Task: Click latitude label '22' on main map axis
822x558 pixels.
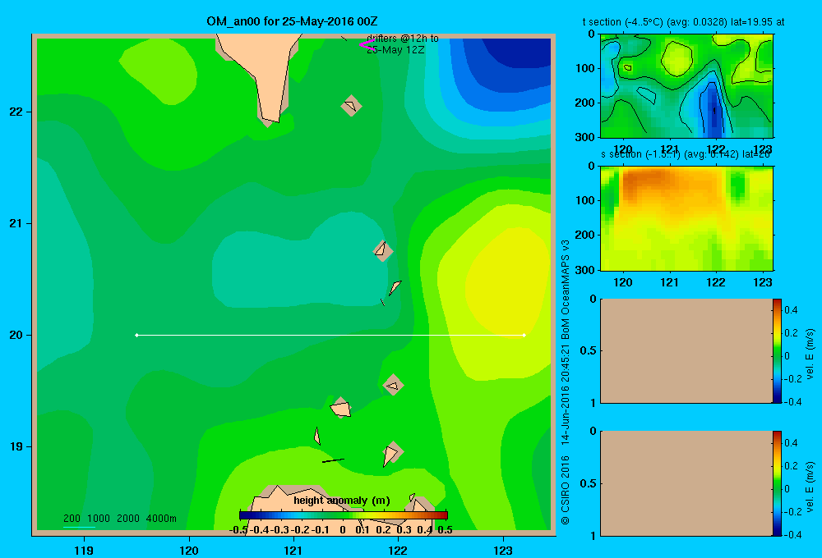Action: coord(16,112)
